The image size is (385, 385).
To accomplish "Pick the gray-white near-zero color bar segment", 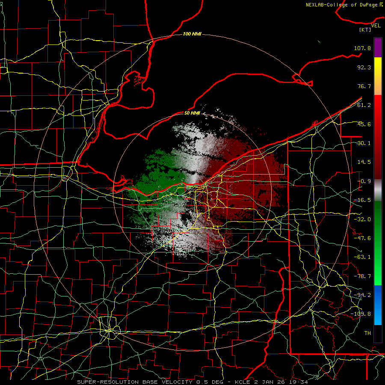I will [x=378, y=190].
